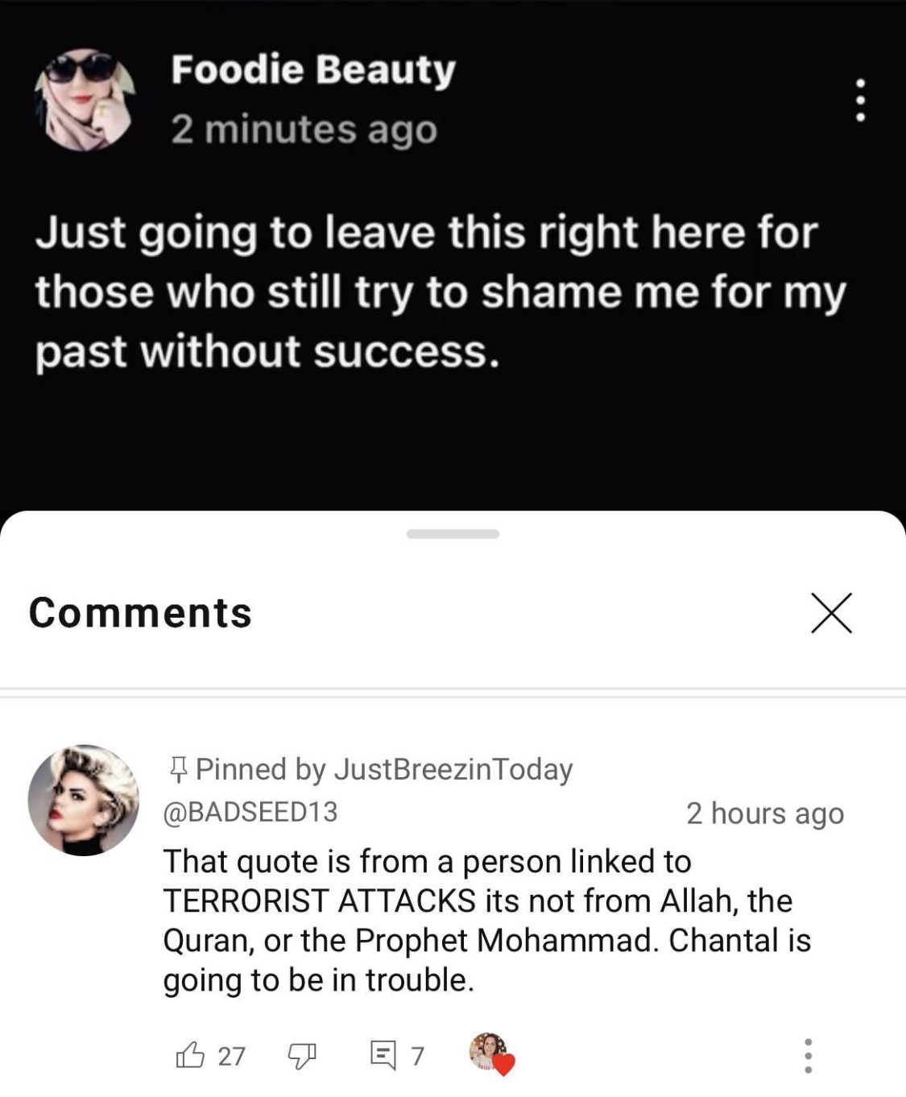
Task: Open the 7 replies on the comment
Action: 397,1055
